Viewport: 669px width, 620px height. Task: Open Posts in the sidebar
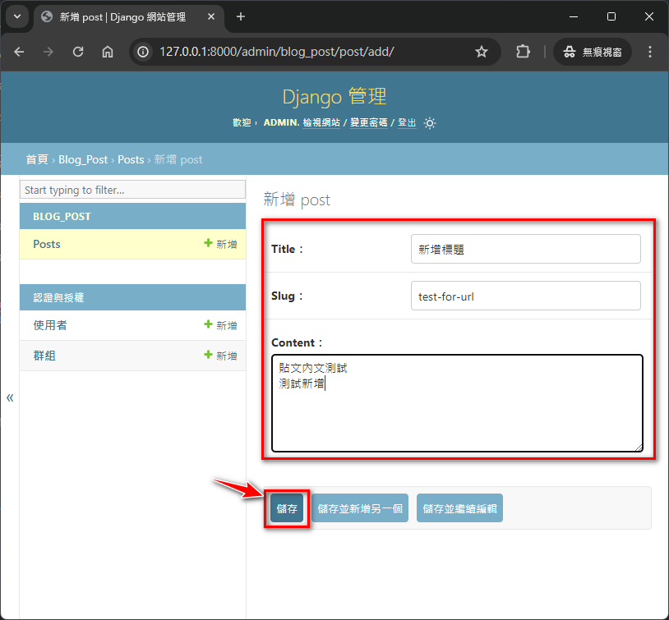47,245
